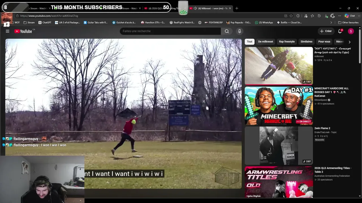362x203 pixels.
Task: Open the WhatsApp bookmark
Action: tap(264, 23)
